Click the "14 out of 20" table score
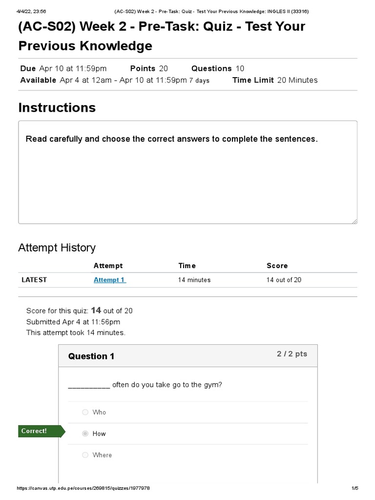Screen dimensions: 375x500 tap(284, 280)
